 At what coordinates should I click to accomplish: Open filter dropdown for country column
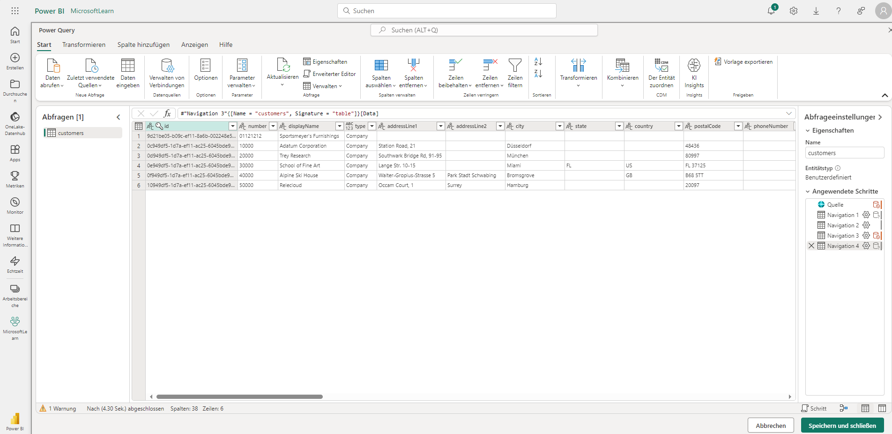click(x=678, y=126)
